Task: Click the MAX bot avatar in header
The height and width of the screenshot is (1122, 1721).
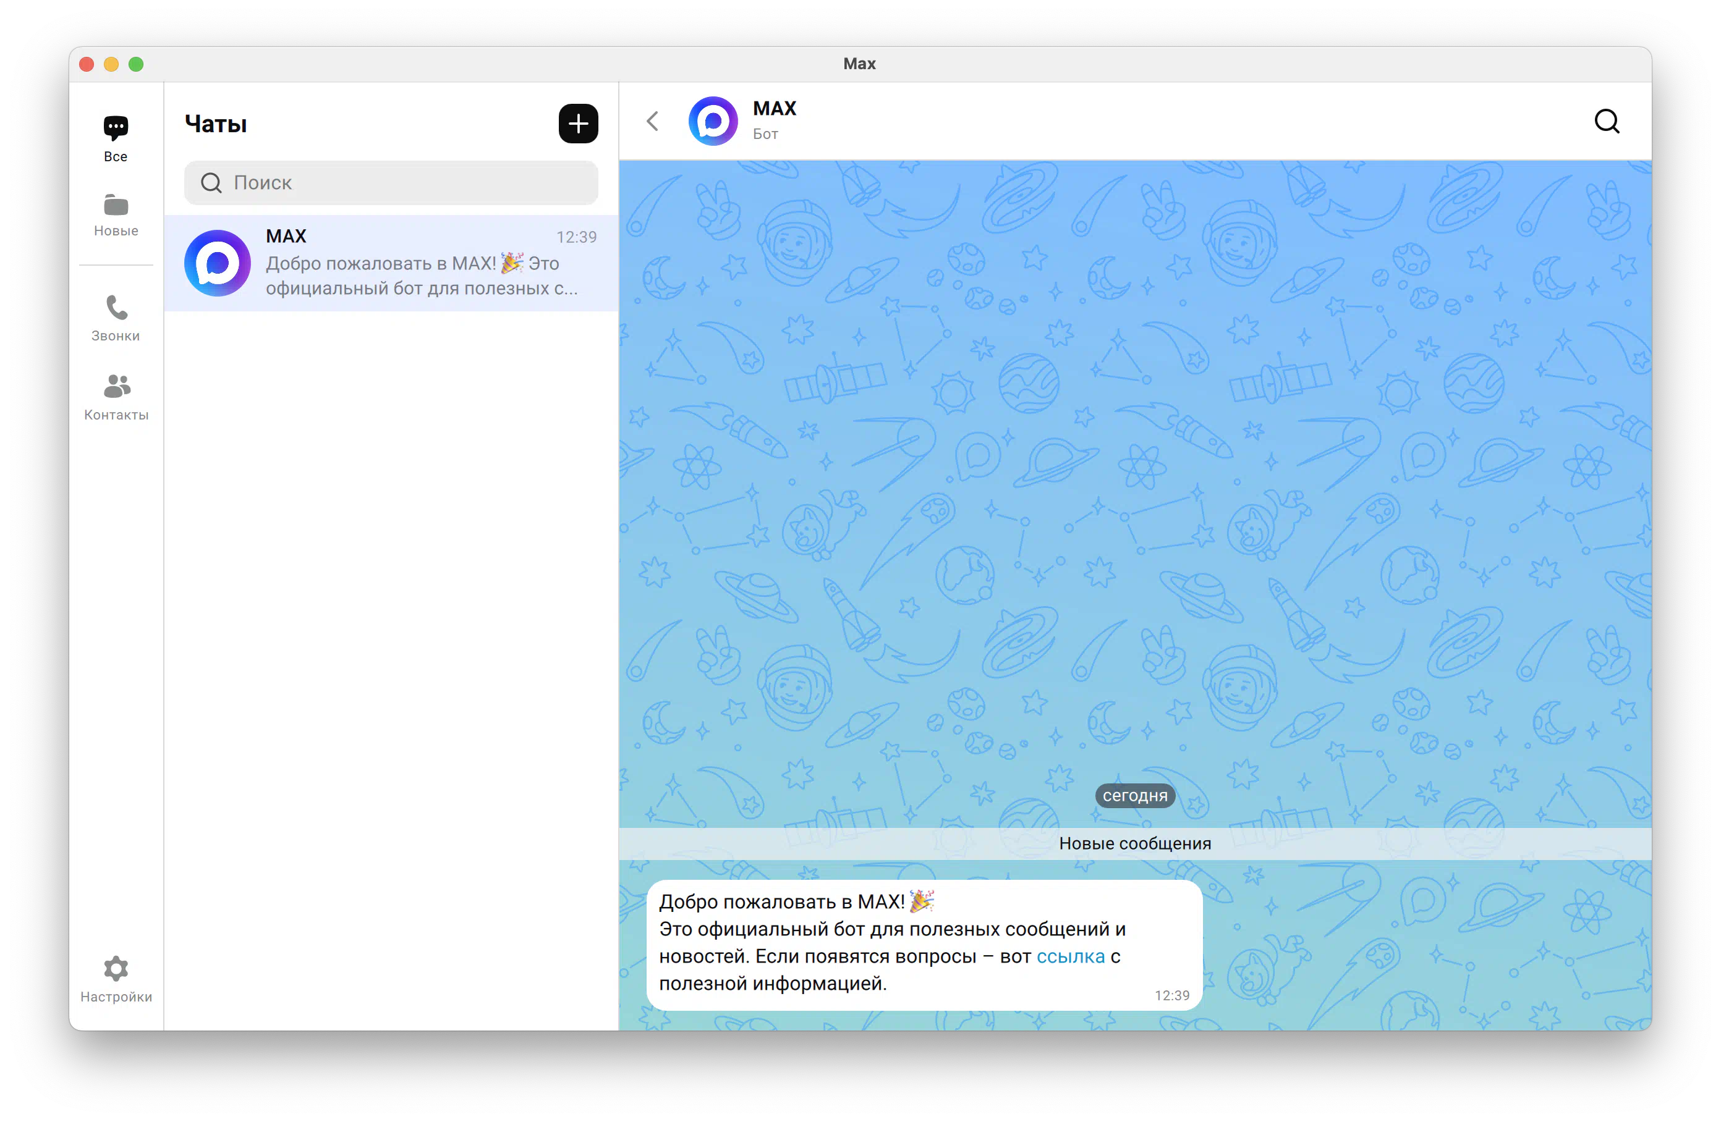Action: [712, 122]
